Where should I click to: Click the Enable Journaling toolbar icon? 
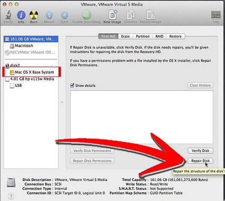87,15
